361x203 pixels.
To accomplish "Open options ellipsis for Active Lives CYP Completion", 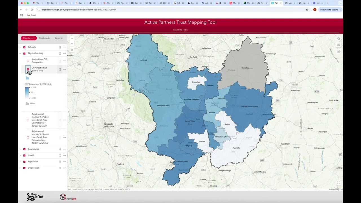I will pos(65,61).
